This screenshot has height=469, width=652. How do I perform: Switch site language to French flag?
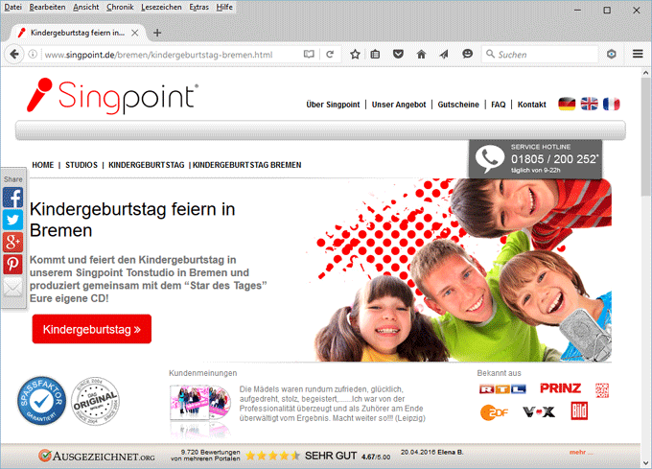pyautogui.click(x=612, y=104)
